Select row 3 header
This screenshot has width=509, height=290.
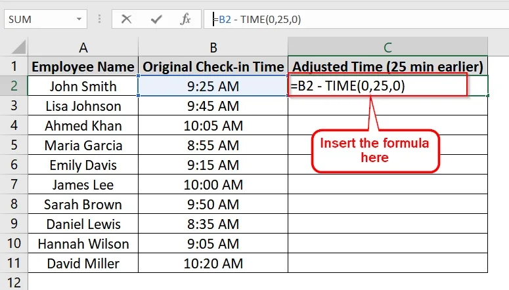pyautogui.click(x=14, y=106)
